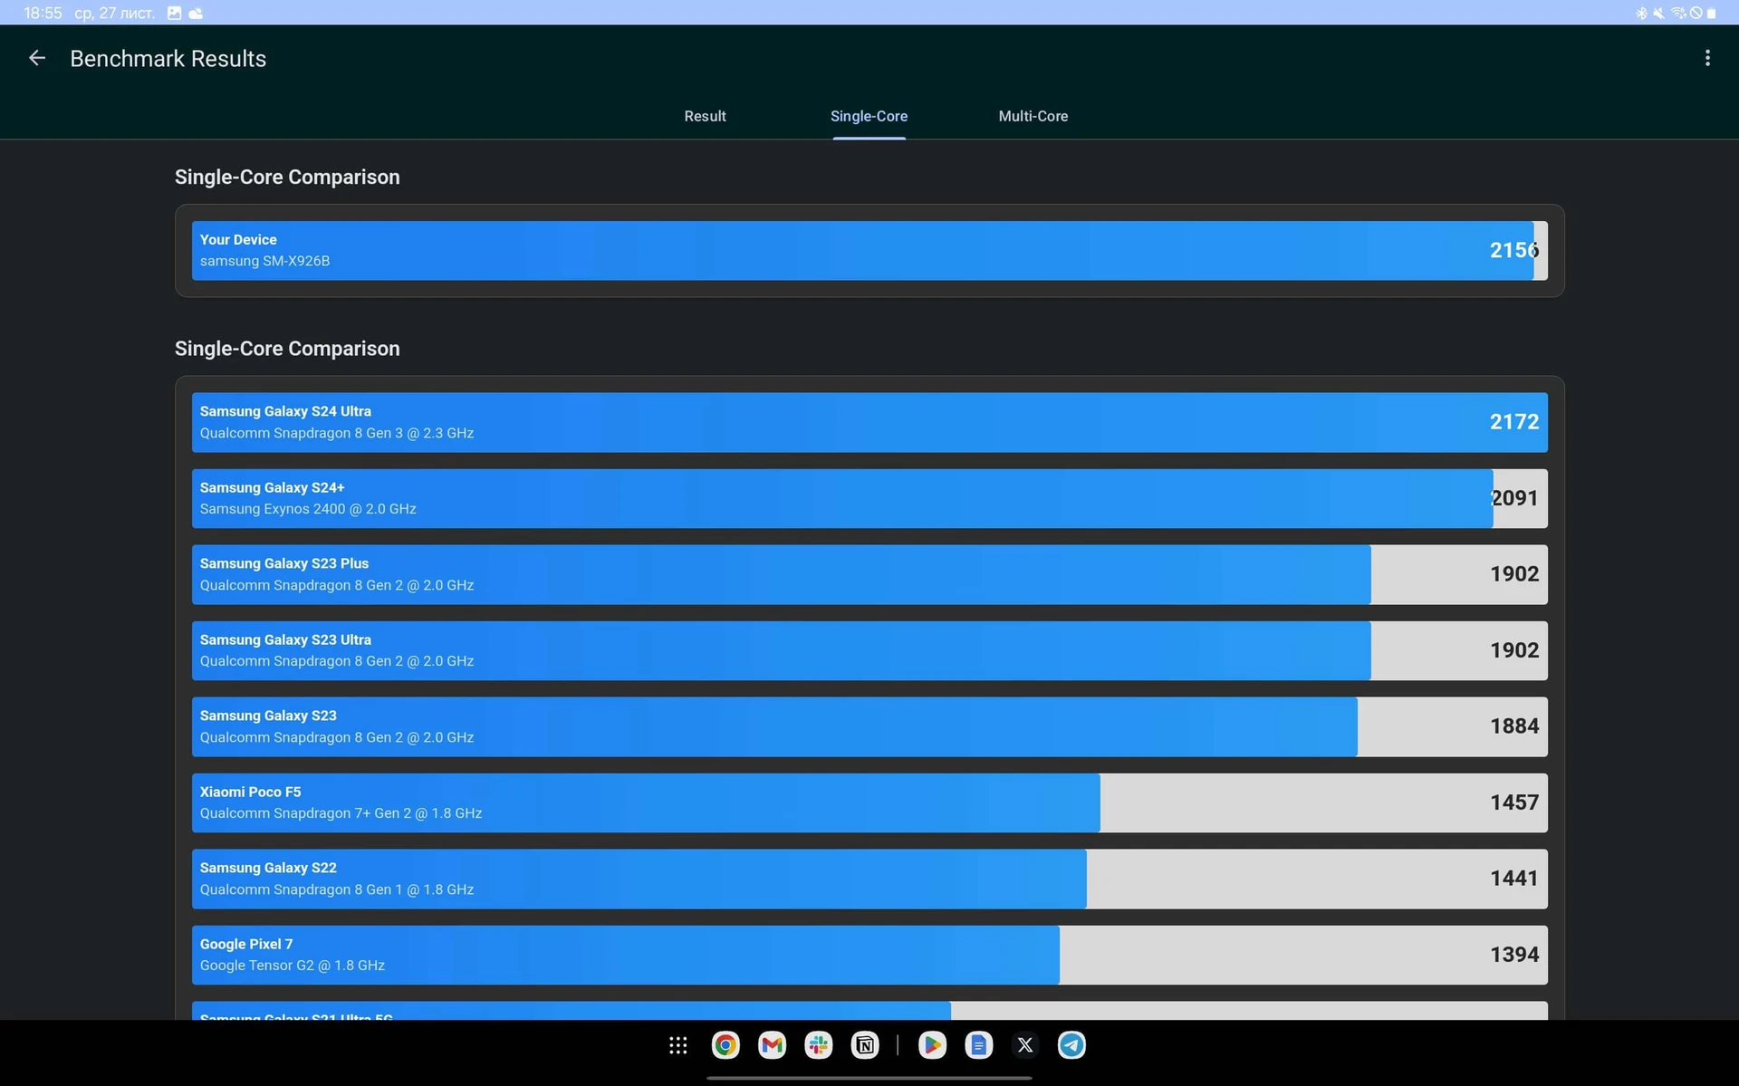
Task: Select the Samsung Galaxy S24+ row
Action: click(x=869, y=498)
